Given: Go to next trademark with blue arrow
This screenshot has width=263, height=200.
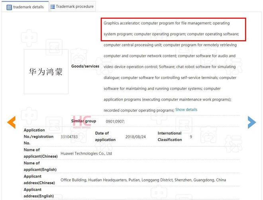Looking at the screenshot, I should click(x=252, y=122).
